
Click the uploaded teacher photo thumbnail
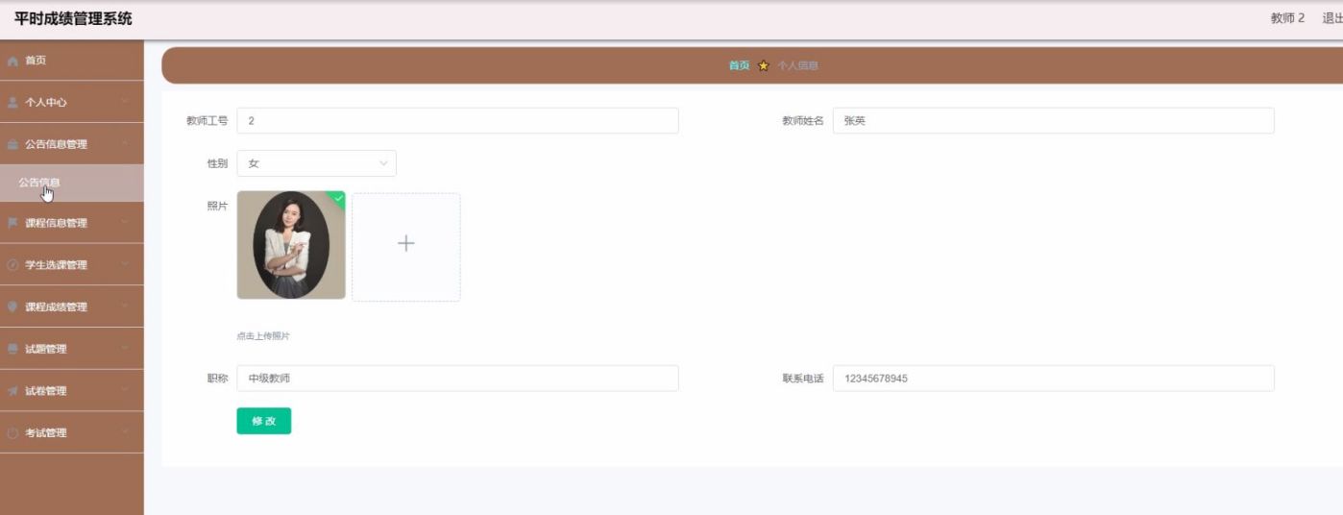[290, 245]
